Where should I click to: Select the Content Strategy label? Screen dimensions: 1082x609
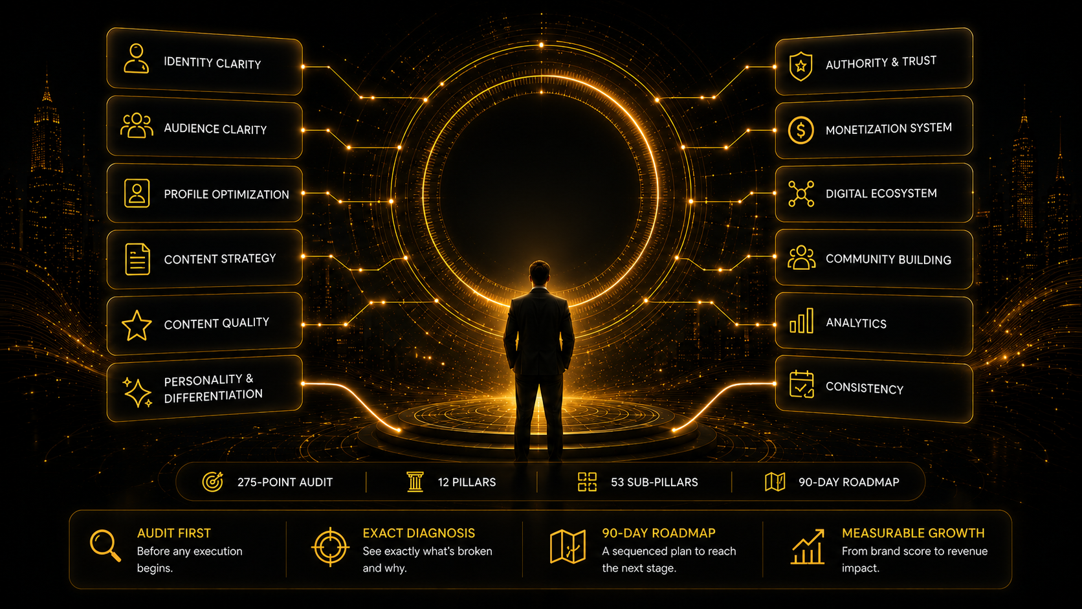pos(220,259)
